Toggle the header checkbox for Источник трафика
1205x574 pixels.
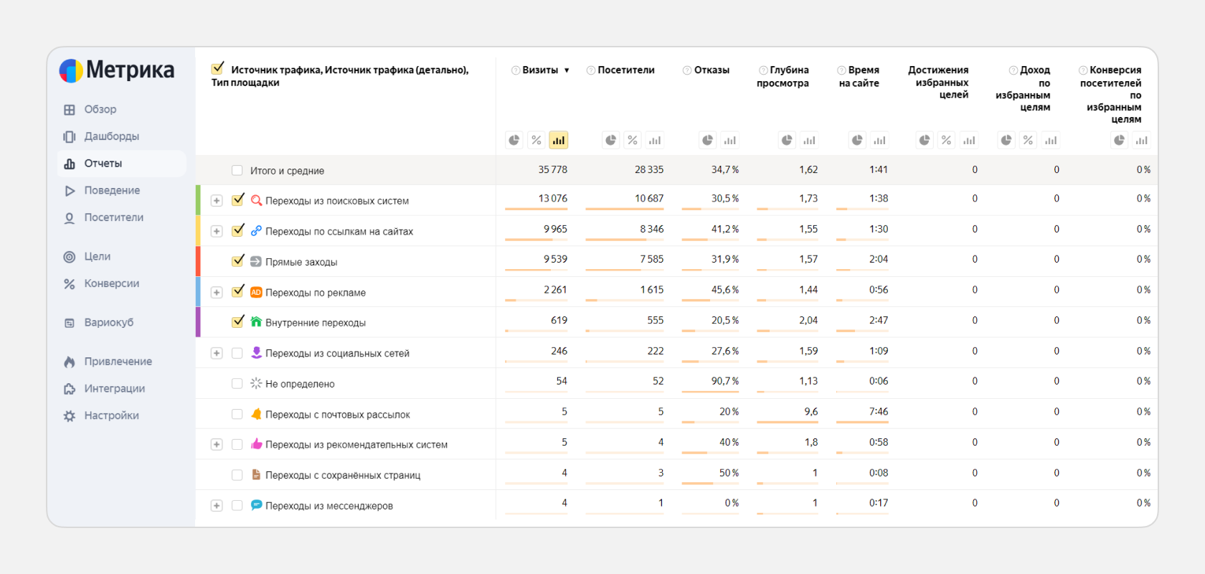[x=217, y=69]
